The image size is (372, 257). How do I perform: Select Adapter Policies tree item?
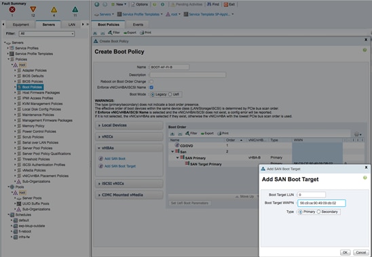34,71
